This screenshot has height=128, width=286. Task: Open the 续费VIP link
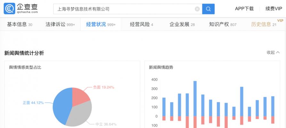274,9
